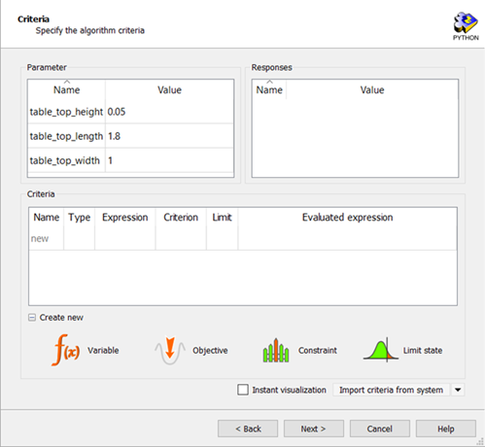Open Import criteria dropdown arrow
This screenshot has height=447, width=485.
(x=458, y=390)
